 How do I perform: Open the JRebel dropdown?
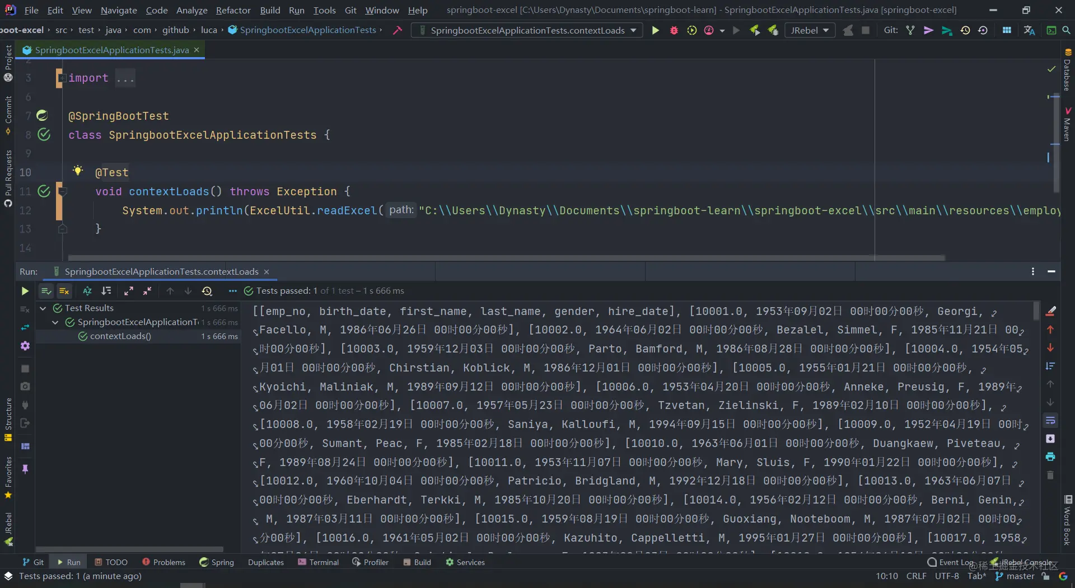tap(810, 30)
